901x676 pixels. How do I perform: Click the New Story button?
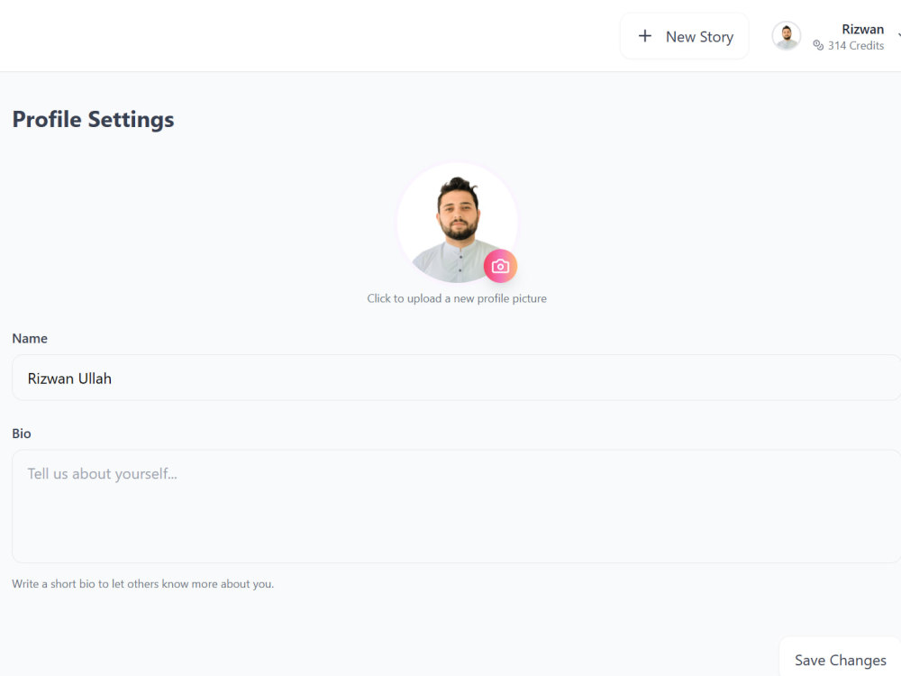[685, 36]
